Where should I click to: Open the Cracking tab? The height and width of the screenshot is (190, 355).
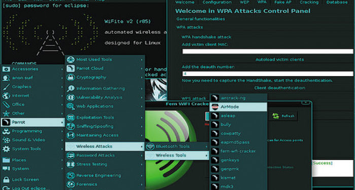click(x=309, y=2)
